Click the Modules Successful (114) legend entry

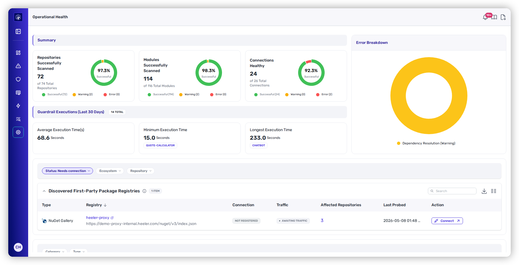tap(161, 94)
